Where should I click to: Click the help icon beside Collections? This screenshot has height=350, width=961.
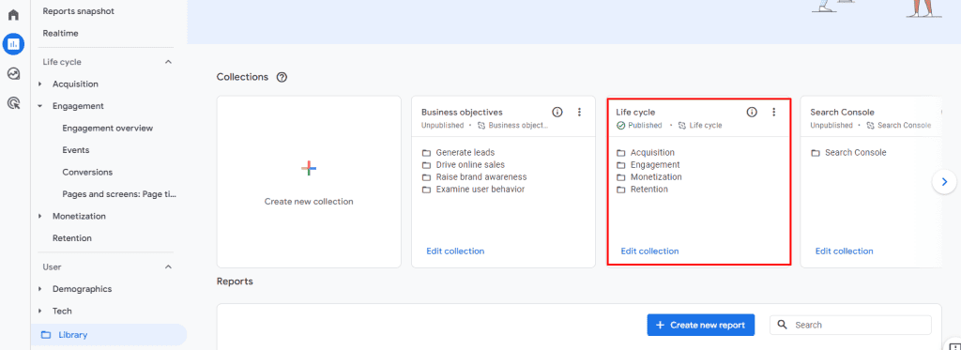pyautogui.click(x=282, y=77)
